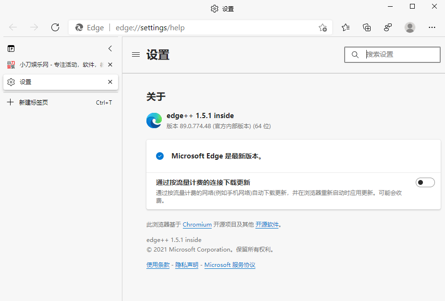Click the gear icon on 设置 tab
The width and height of the screenshot is (445, 301).
click(11, 82)
